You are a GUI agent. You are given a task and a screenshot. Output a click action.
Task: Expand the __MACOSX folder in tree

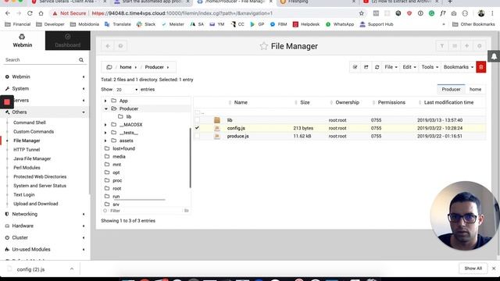pos(105,125)
